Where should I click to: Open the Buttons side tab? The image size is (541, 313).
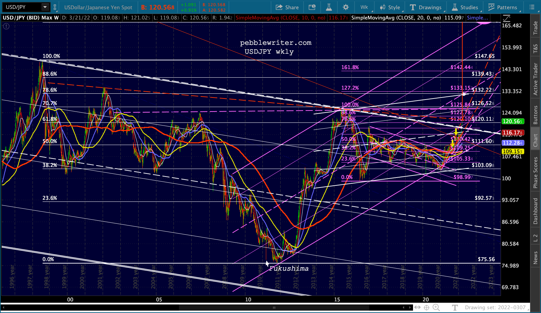click(536, 115)
